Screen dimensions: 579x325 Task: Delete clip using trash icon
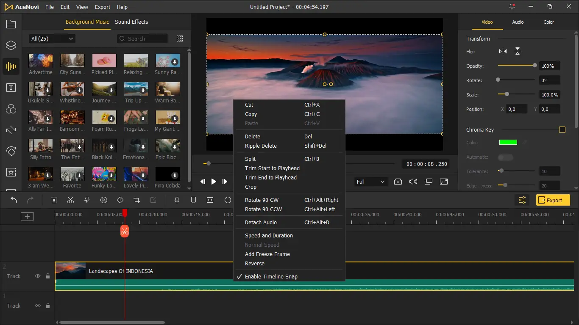click(x=54, y=200)
